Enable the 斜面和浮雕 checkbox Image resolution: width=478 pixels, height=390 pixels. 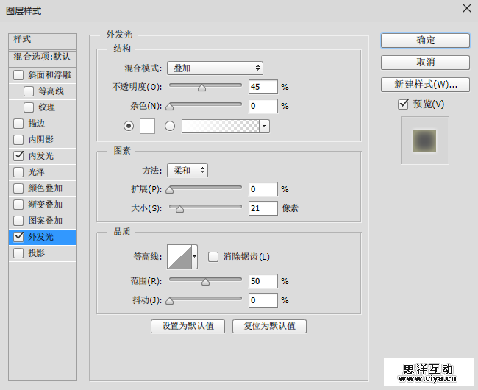coord(18,75)
